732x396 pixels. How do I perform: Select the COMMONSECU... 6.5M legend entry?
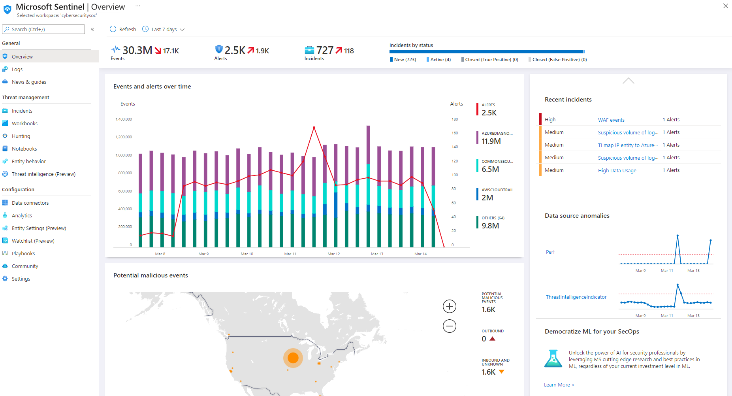495,166
